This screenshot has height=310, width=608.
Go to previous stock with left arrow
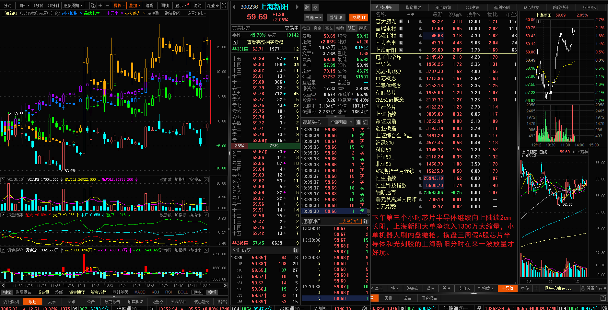point(234,7)
